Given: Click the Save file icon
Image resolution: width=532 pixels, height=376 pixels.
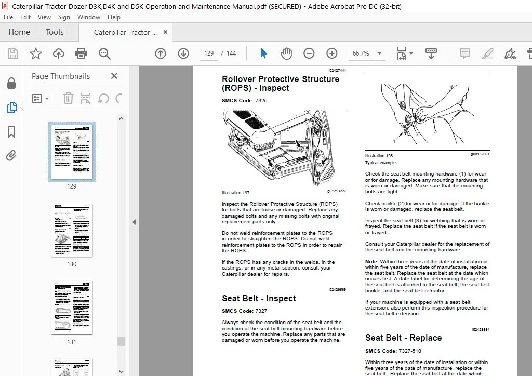Looking at the screenshot, I should coord(13,53).
